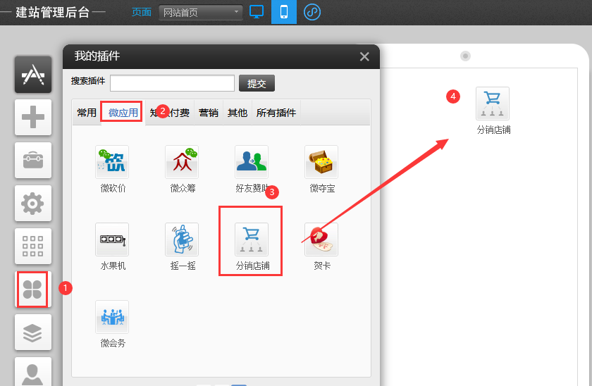Image resolution: width=592 pixels, height=386 pixels.
Task: Switch to the 常用 tab
Action: (87, 113)
